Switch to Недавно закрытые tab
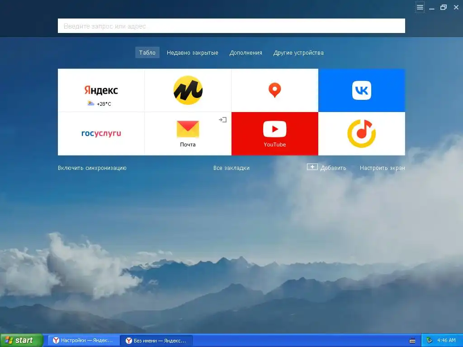The height and width of the screenshot is (347, 463). click(x=193, y=52)
